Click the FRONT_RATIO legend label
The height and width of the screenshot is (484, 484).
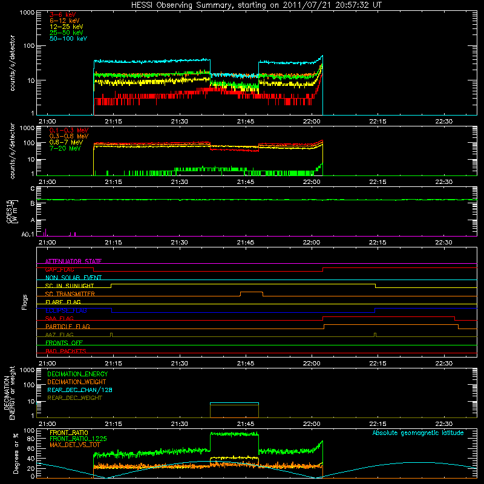click(69, 433)
